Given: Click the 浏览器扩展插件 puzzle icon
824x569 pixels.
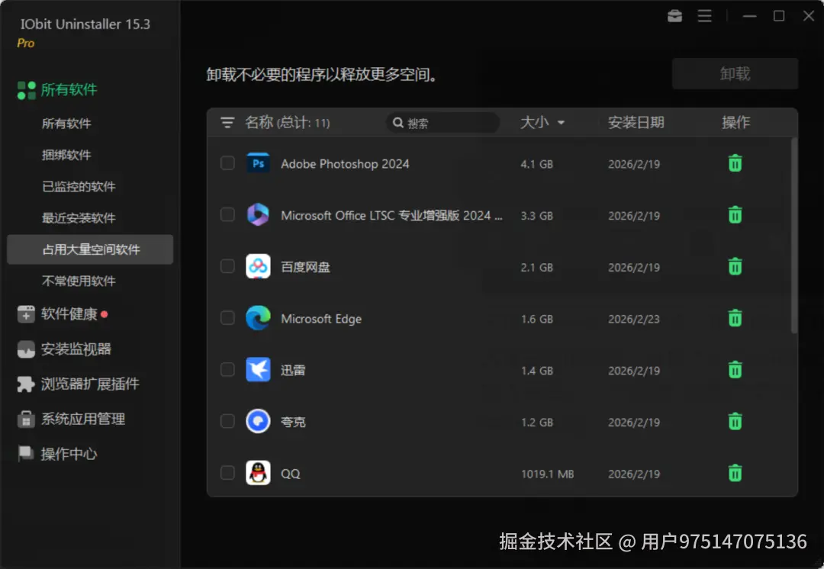Looking at the screenshot, I should tap(26, 384).
